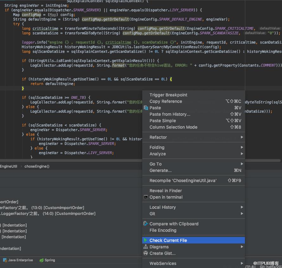Click green run icon for Check Current File
The width and height of the screenshot is (282, 268).
[145, 240]
